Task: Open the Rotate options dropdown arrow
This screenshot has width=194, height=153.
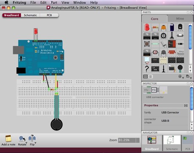Action: tap(26, 143)
